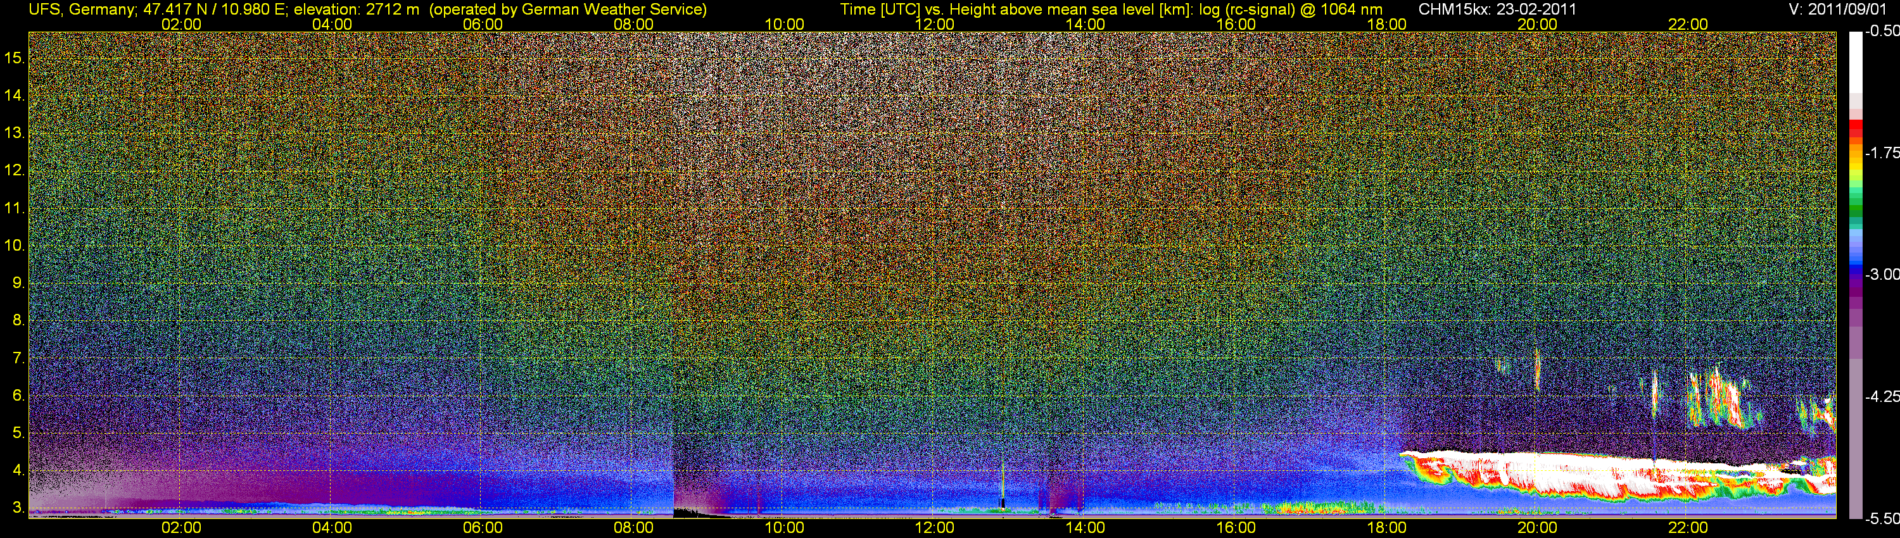Click the "14:00" label on the top time axis
This screenshot has width=1900, height=538.
pyautogui.click(x=1086, y=24)
